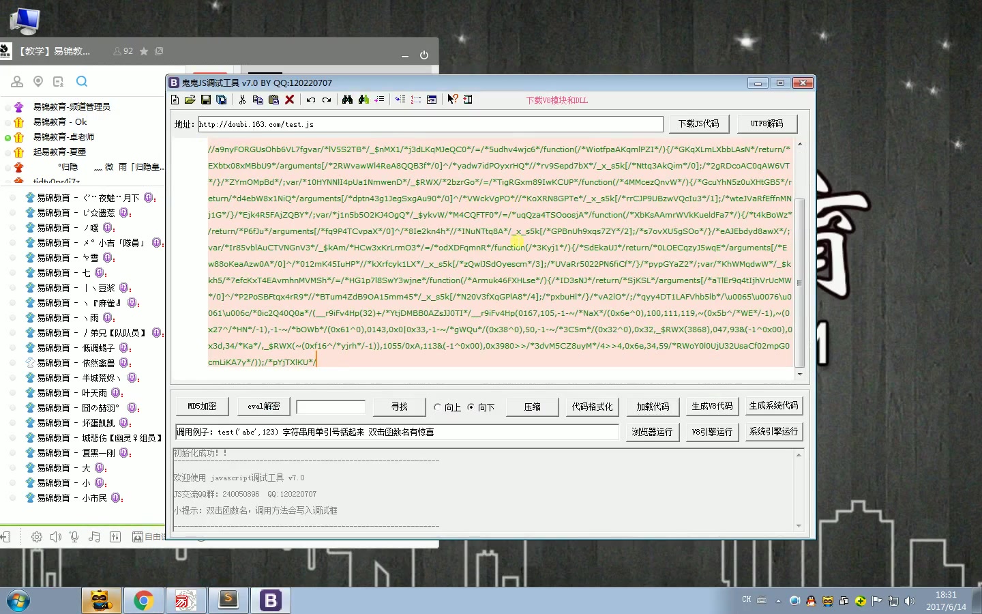Open Chrome from the taskbar
This screenshot has height=614, width=982.
pyautogui.click(x=143, y=600)
